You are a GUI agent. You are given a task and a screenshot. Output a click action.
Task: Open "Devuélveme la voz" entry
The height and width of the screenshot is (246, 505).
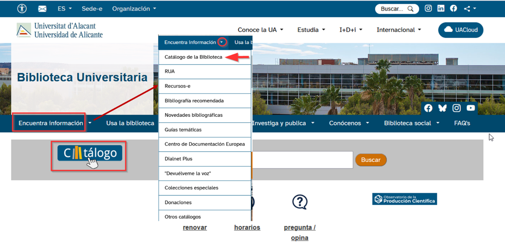(205, 173)
